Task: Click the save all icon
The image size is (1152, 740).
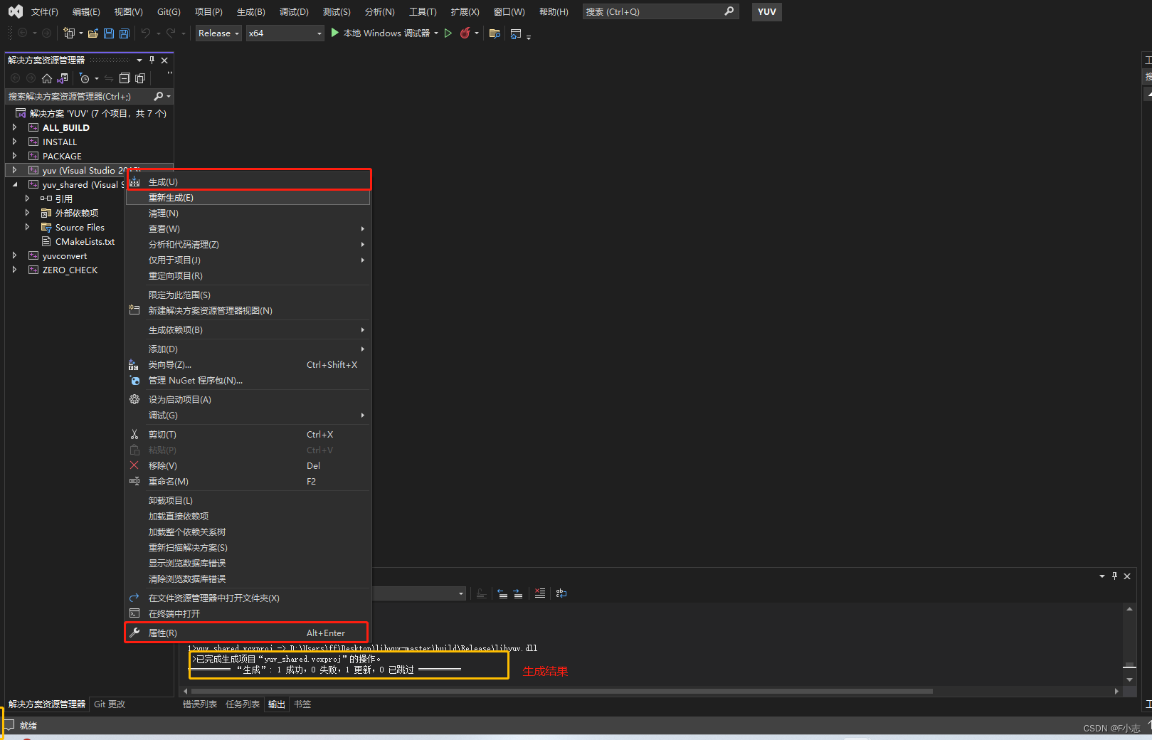Action: click(125, 33)
